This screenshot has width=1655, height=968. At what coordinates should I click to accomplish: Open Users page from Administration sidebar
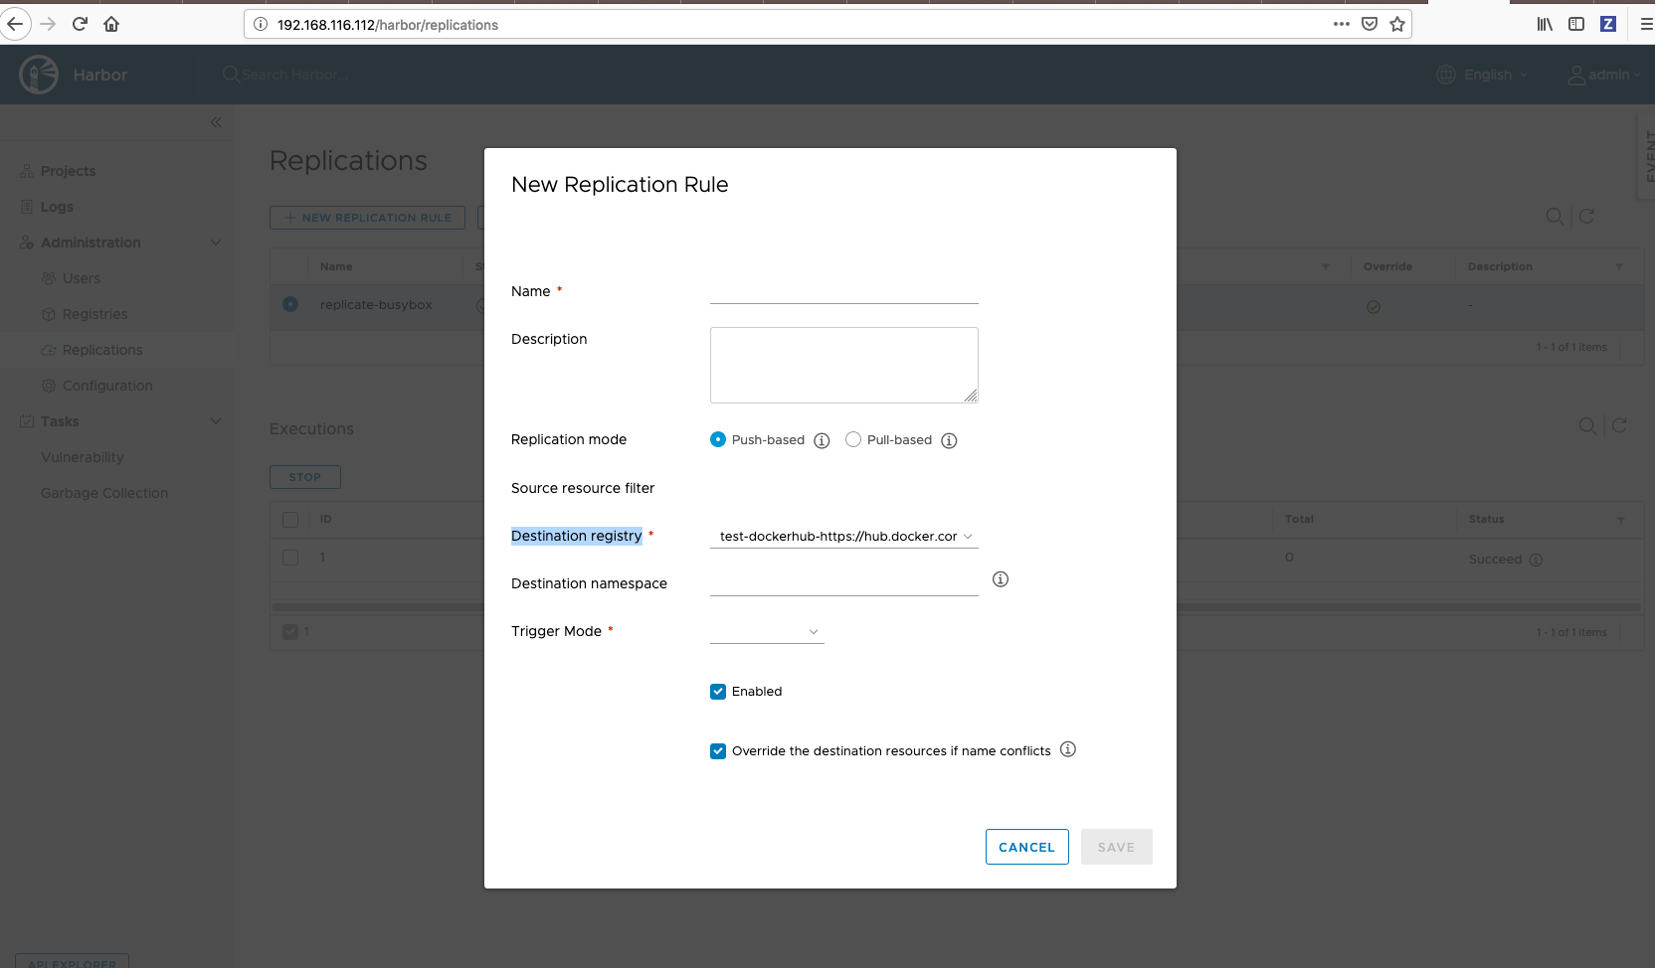pyautogui.click(x=84, y=278)
